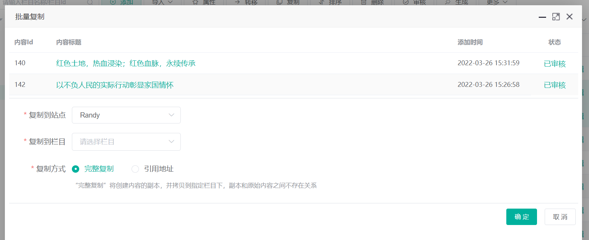Viewport: 589px width, 240px height.
Task: Open the 复制到站点 dropdown showing Randy
Action: 126,115
